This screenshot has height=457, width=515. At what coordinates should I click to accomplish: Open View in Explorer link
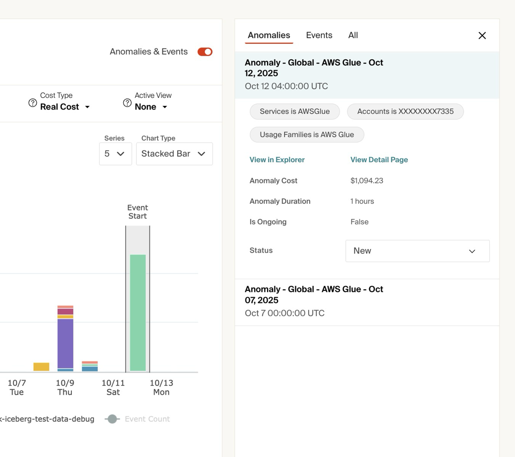277,160
